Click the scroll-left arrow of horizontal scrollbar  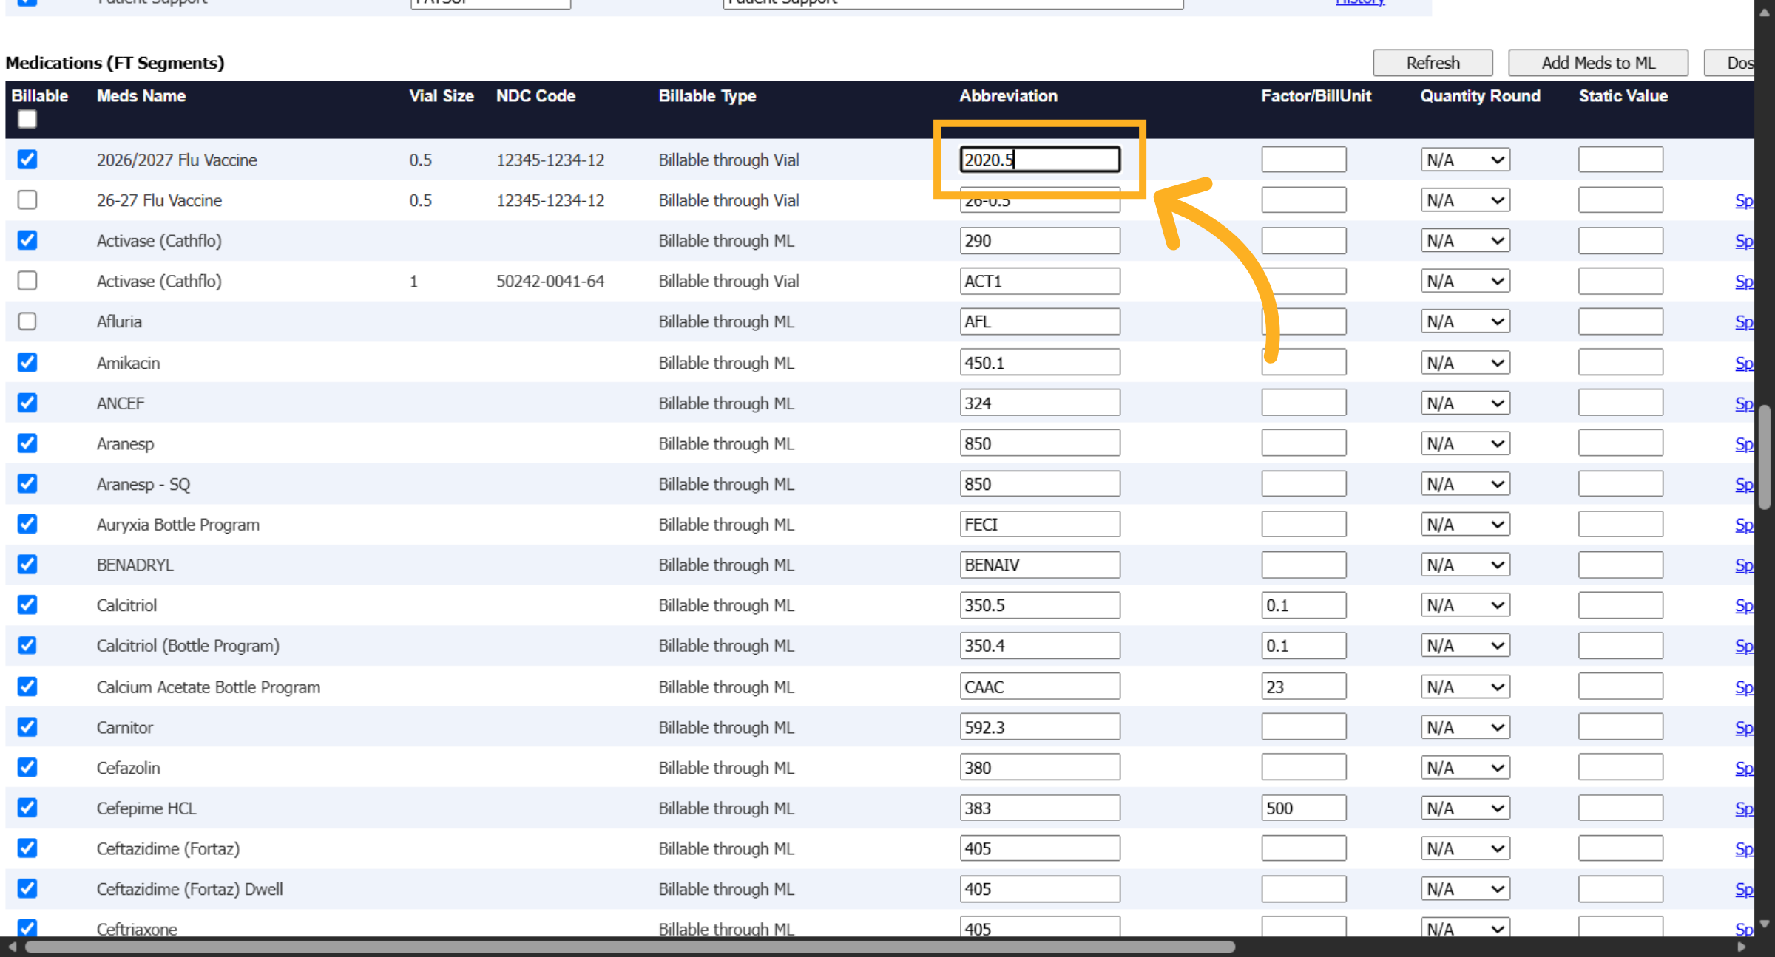[x=12, y=947]
